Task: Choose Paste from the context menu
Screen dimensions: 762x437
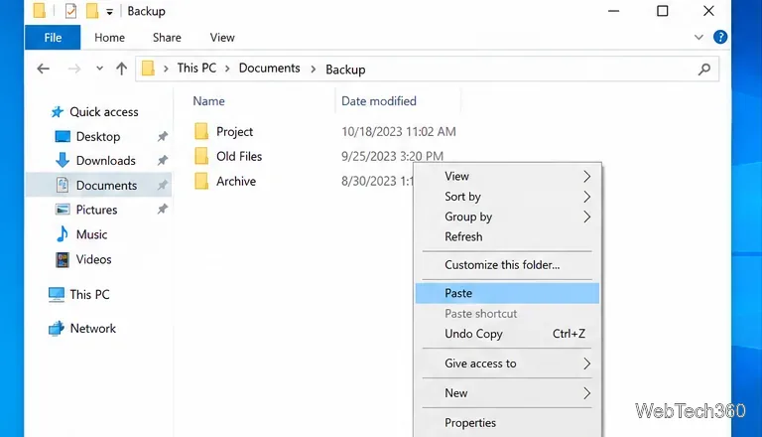Action: pos(507,293)
